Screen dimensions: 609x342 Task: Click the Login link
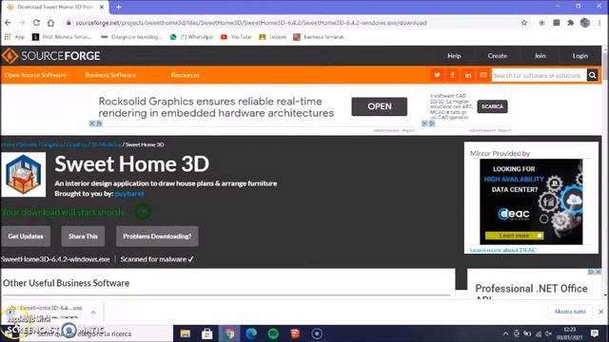pyautogui.click(x=580, y=56)
